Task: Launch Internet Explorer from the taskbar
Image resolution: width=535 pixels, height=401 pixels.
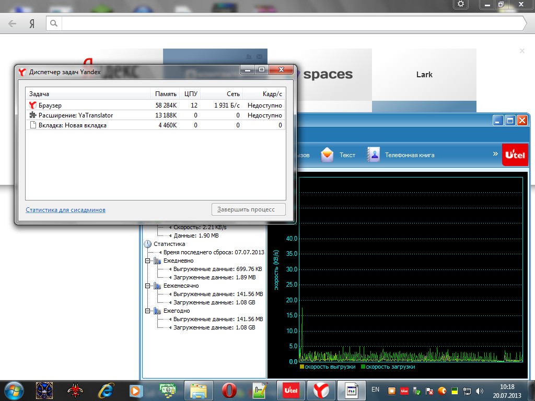Action: (107, 390)
